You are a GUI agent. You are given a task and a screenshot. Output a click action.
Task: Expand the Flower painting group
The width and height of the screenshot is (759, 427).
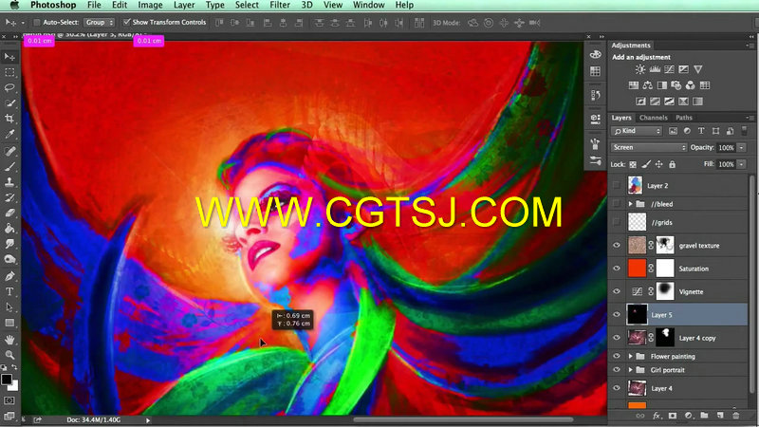coord(630,357)
